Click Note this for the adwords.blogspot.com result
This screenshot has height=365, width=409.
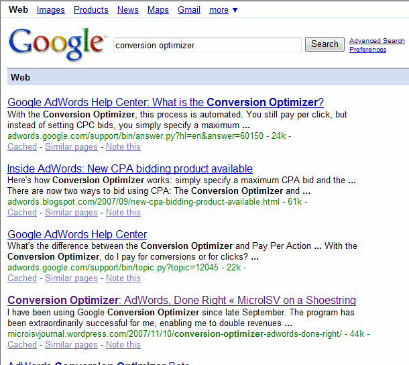point(123,212)
